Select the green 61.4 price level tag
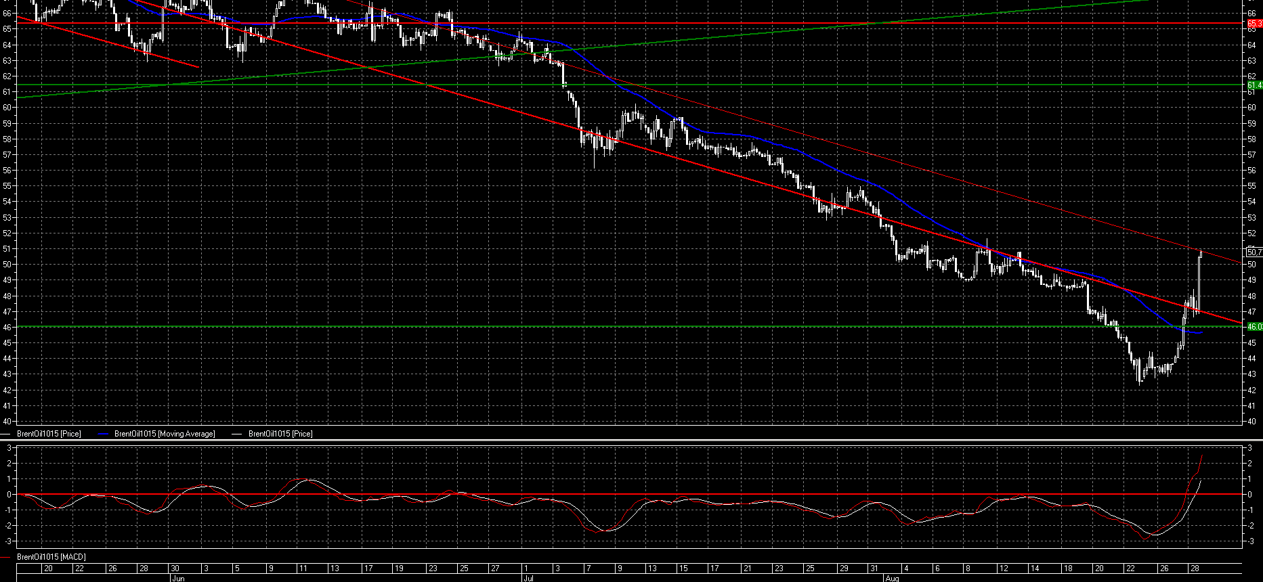This screenshot has width=1263, height=582. tap(1254, 85)
